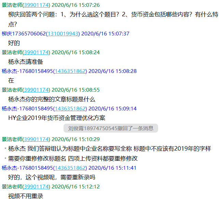Viewport: 223px width, 199px height.
Task: Click timestamp 2020/6/16 15:12:12
Action: pos(75,187)
